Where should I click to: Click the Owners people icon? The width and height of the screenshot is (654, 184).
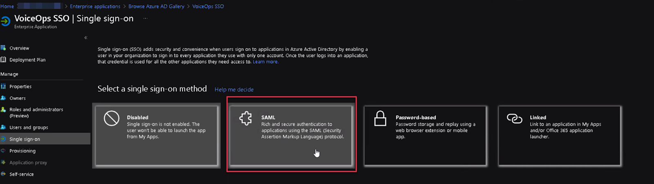3,98
